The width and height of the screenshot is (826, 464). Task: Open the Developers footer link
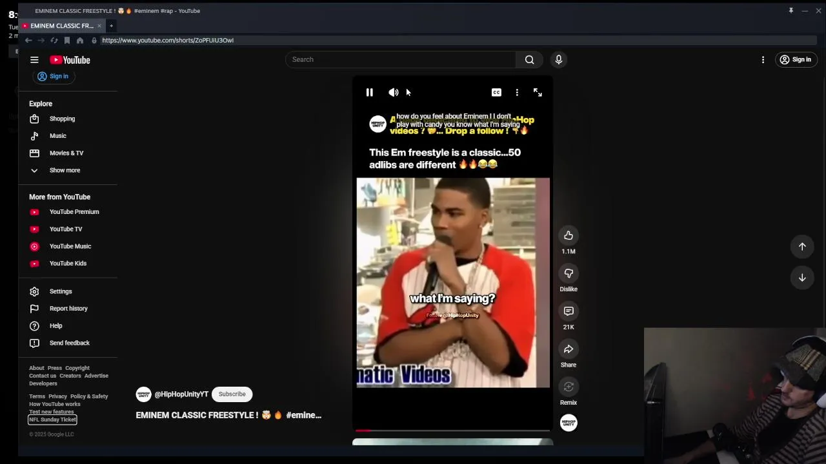(x=43, y=383)
